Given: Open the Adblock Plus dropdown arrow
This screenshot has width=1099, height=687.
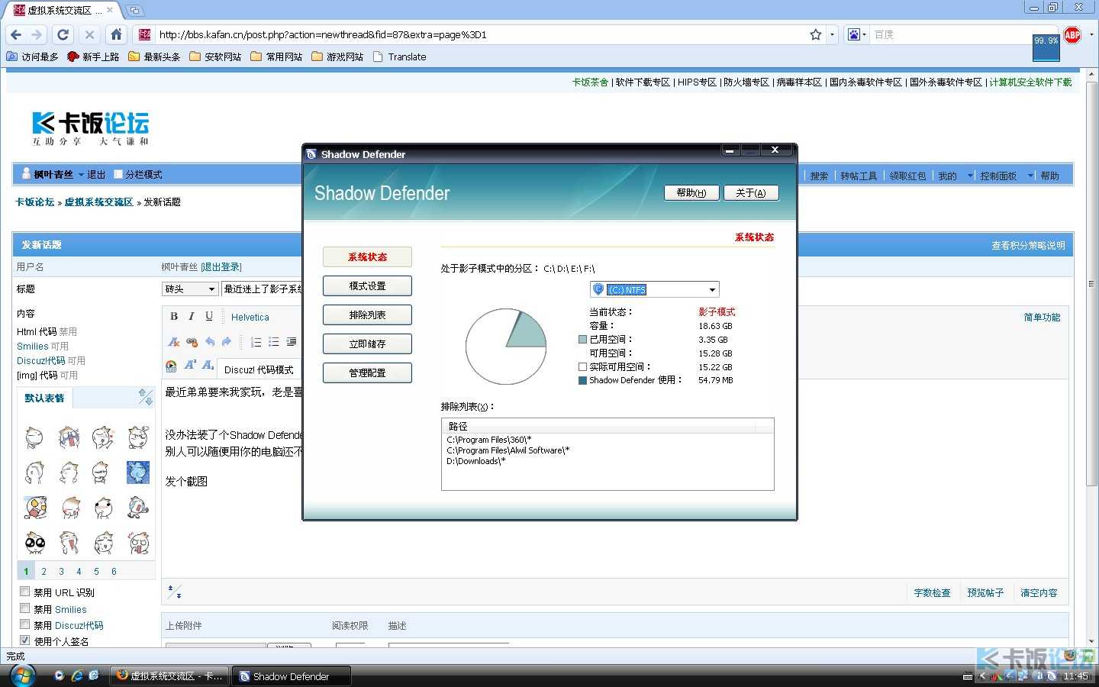Looking at the screenshot, I should click(x=1090, y=34).
